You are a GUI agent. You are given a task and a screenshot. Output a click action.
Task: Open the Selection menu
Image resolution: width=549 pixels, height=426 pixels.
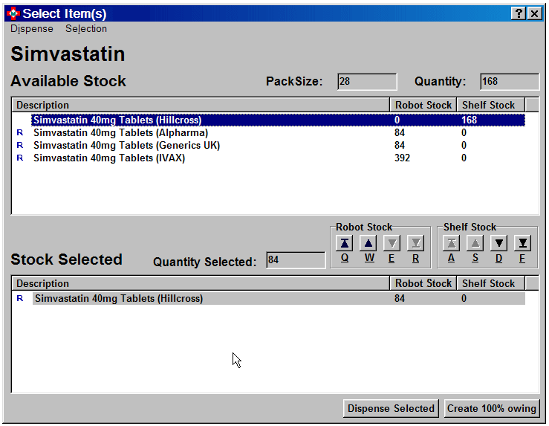(x=86, y=29)
